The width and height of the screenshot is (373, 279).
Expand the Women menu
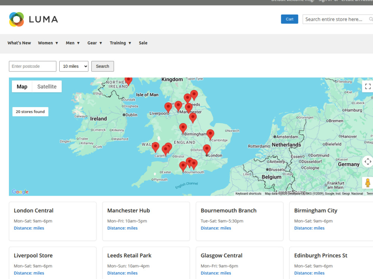pyautogui.click(x=48, y=43)
